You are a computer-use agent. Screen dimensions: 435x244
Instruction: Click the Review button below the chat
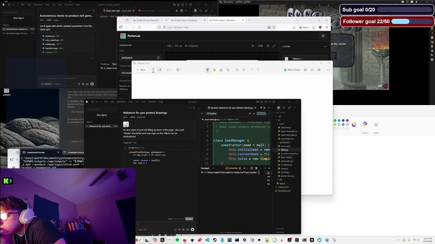pyautogui.click(x=189, y=219)
